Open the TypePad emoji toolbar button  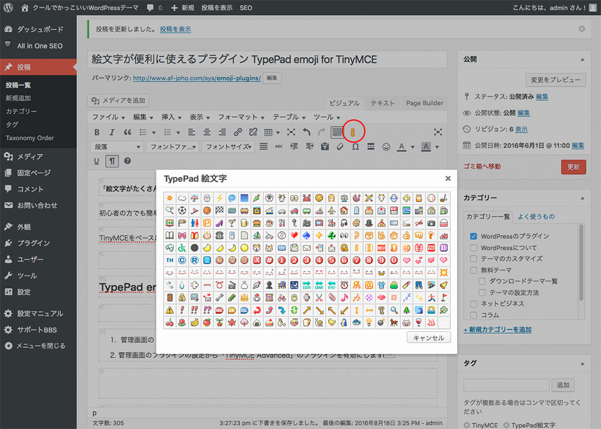coord(353,132)
